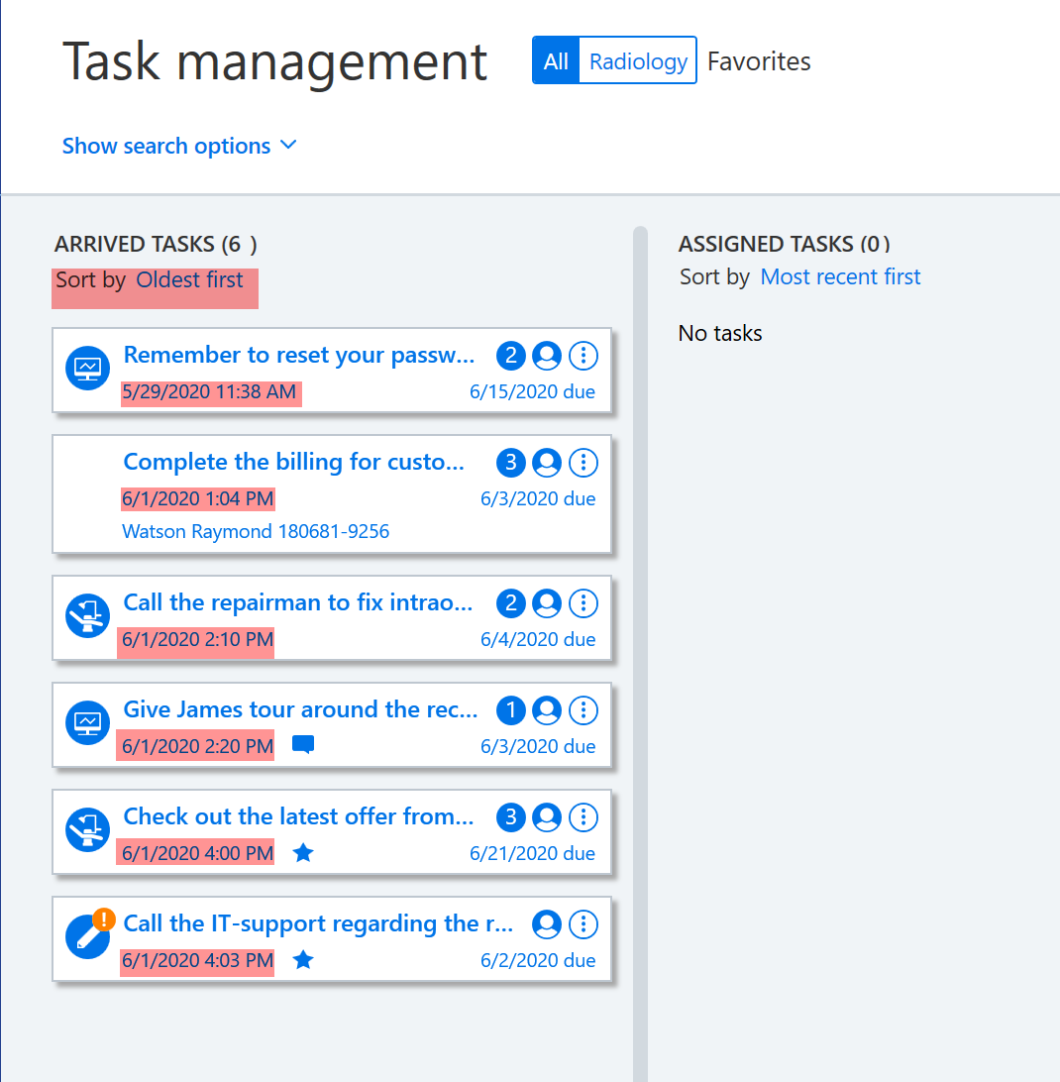Open the more options menu for 'Give James tour' task

point(583,710)
